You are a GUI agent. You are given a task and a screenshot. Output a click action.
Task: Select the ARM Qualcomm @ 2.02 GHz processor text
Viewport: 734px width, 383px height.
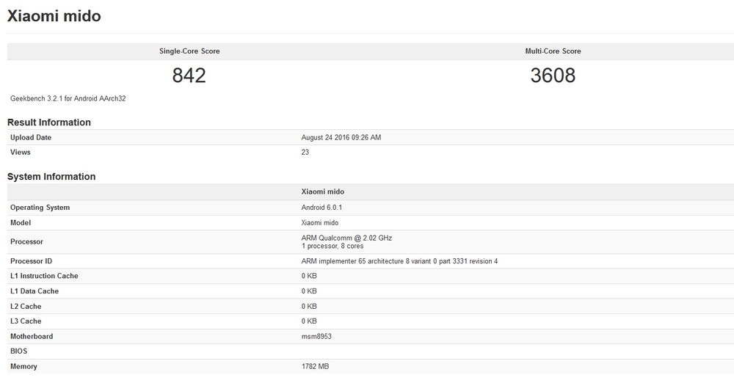pyautogui.click(x=347, y=238)
